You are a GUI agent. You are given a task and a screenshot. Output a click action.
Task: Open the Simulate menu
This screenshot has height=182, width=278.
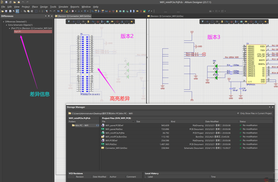coord(63,7)
